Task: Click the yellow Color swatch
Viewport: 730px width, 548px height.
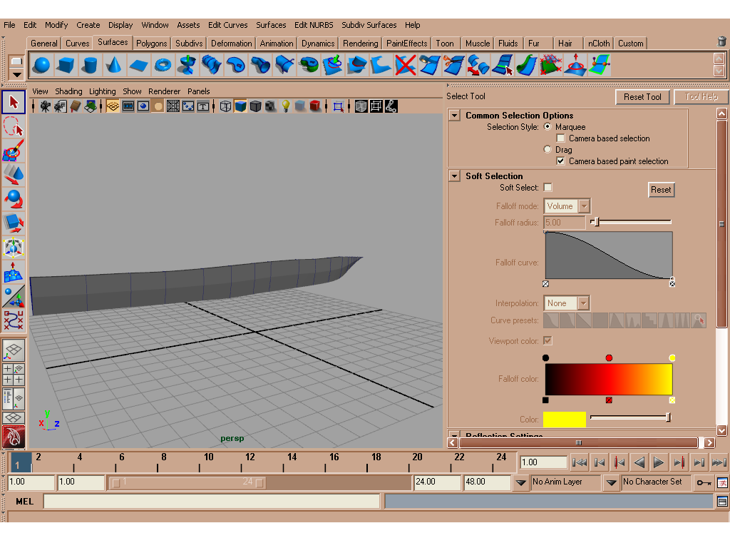Action: click(x=564, y=419)
